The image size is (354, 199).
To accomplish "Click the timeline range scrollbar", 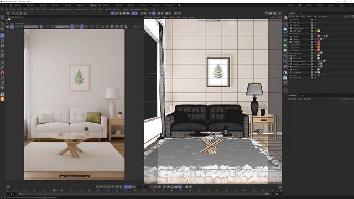I will [x=144, y=193].
